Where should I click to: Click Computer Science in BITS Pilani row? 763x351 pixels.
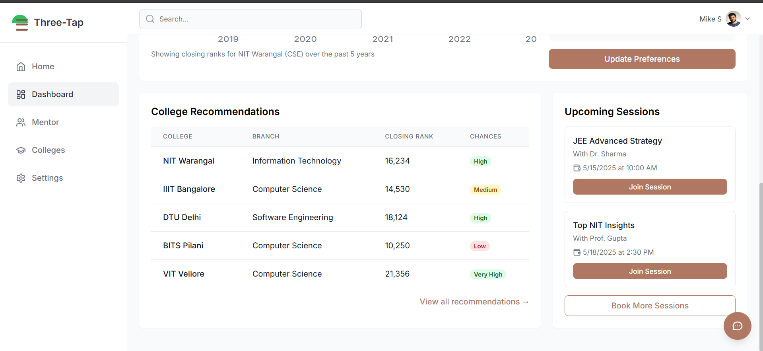coord(287,246)
